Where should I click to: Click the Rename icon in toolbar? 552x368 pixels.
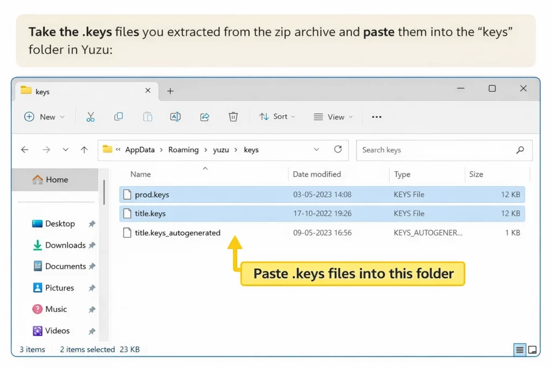[x=175, y=117]
